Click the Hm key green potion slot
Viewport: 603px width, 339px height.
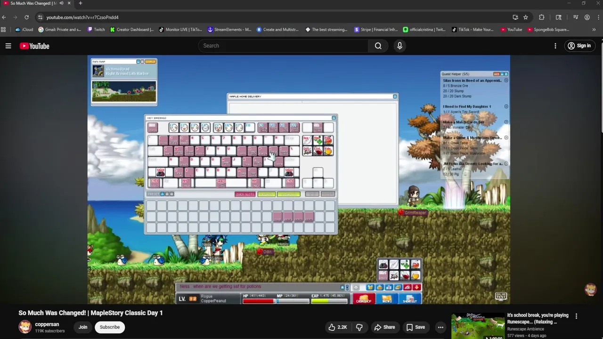318,140
